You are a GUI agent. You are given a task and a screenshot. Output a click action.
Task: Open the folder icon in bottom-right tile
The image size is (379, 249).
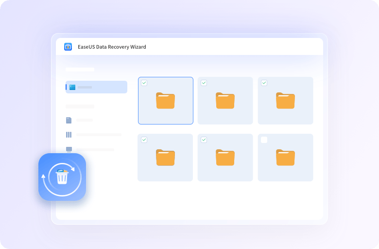285,157
